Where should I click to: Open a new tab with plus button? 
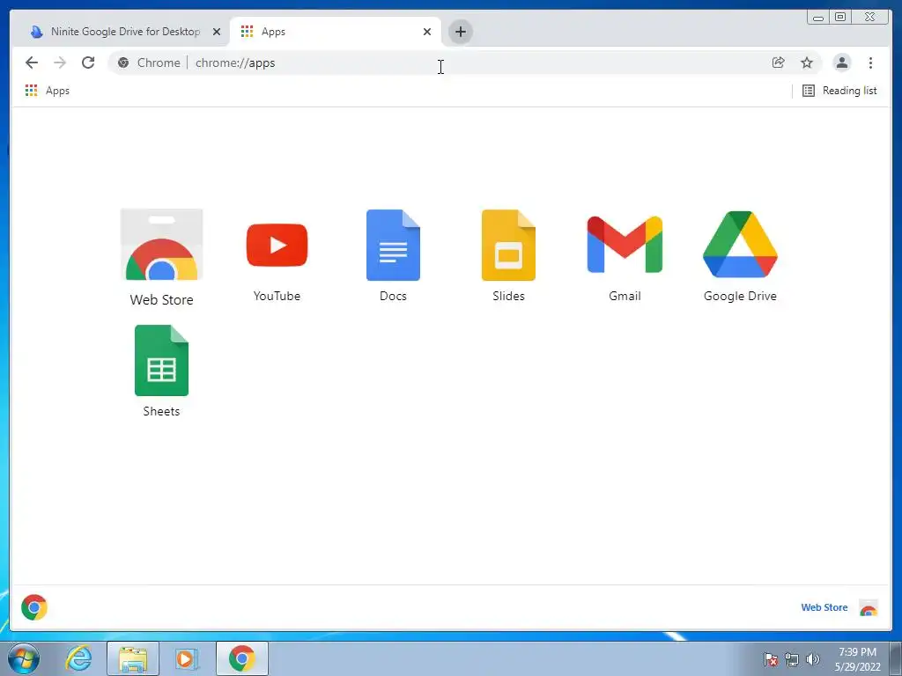[x=460, y=32]
